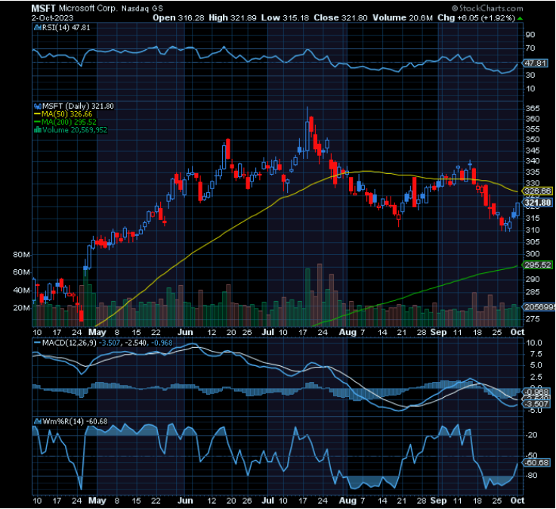Click the Jun label on price chart date axis
The width and height of the screenshot is (556, 509).
coord(185,332)
